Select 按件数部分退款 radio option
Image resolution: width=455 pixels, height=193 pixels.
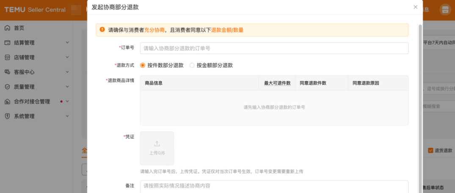(143, 66)
